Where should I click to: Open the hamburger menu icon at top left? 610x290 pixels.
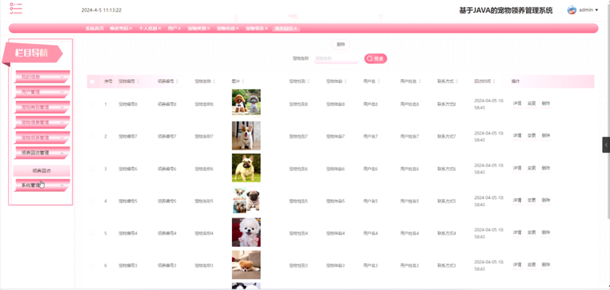coord(16,8)
